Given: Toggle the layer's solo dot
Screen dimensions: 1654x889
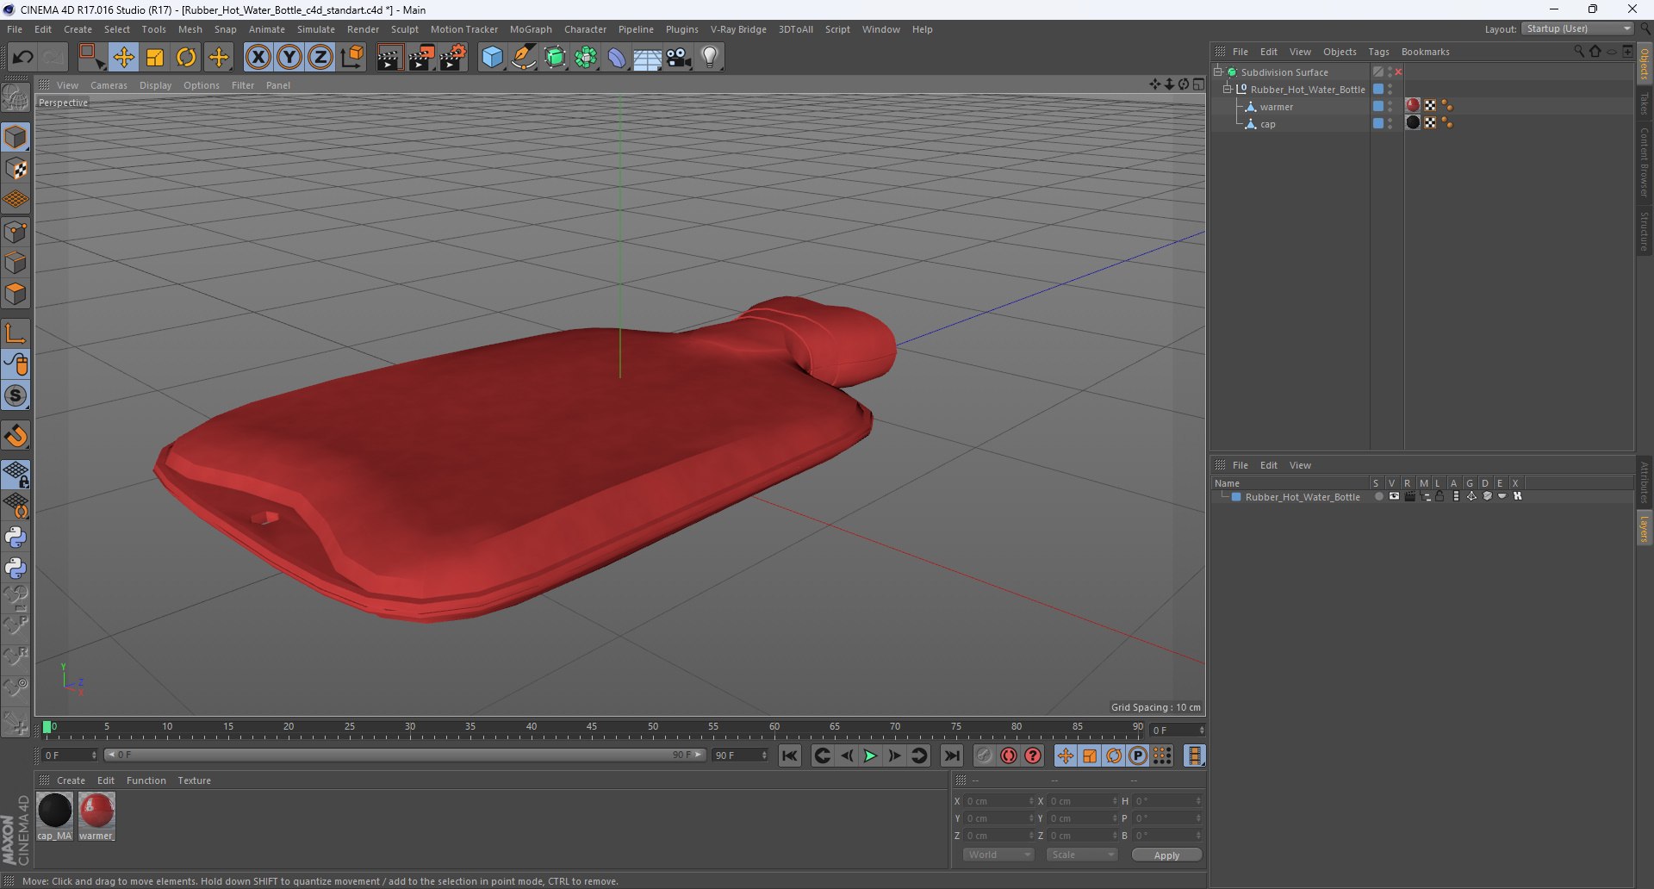Looking at the screenshot, I should point(1378,496).
